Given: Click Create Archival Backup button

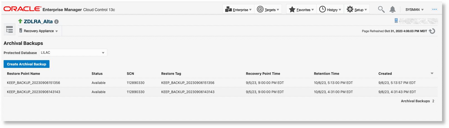Looking at the screenshot, I should point(26,64).
